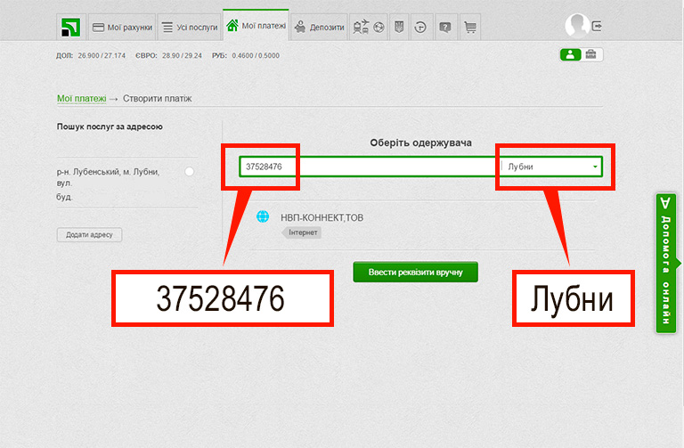Image resolution: width=684 pixels, height=448 pixels.
Task: Open the user profile avatar
Action: point(577,26)
